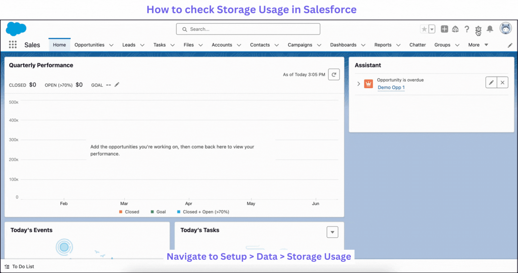Image resolution: width=518 pixels, height=273 pixels.
Task: Open the Reports tab
Action: (x=383, y=45)
